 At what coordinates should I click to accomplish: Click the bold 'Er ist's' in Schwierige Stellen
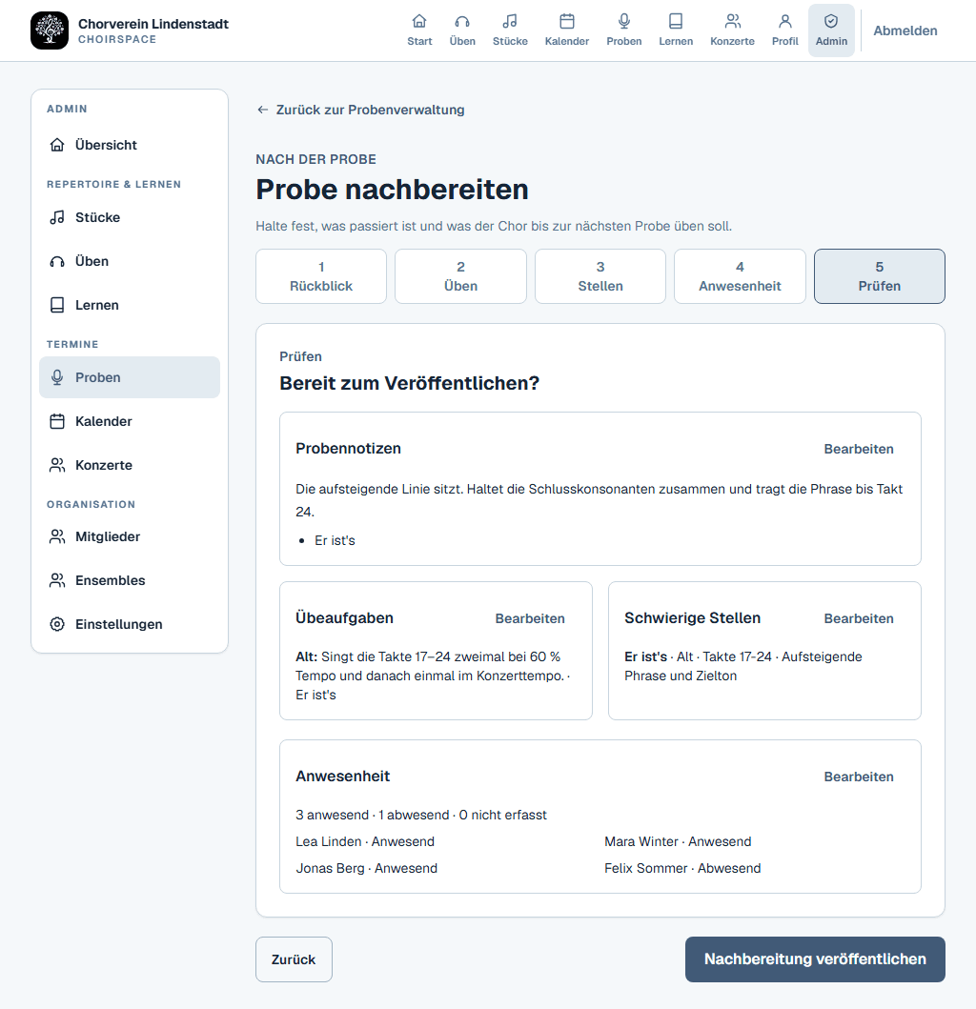pos(645,656)
